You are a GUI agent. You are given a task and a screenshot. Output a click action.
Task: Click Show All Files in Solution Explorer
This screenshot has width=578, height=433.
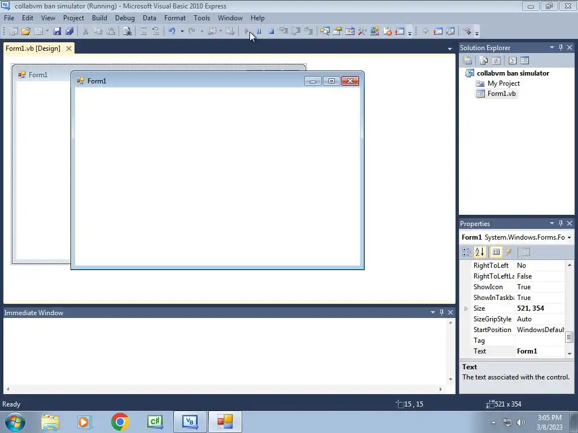click(x=484, y=60)
